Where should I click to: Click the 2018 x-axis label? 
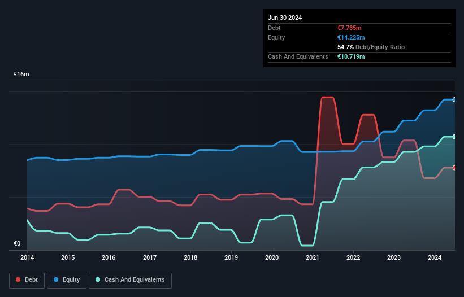[x=190, y=257]
